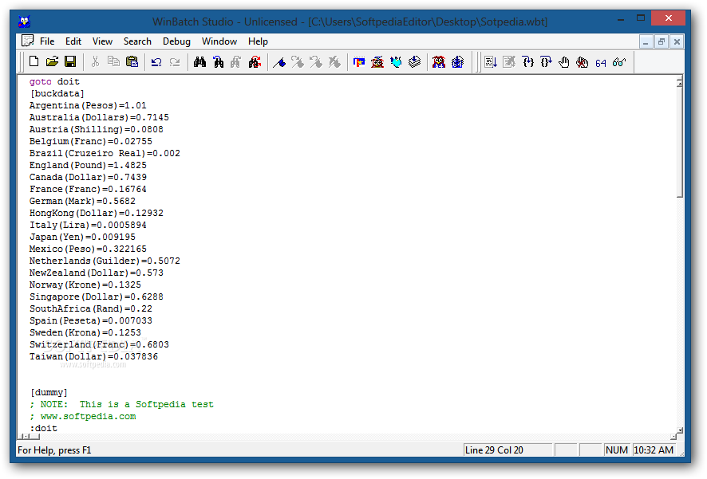Image resolution: width=707 pixels, height=479 pixels.
Task: Click the Step Into braces icon
Action: point(527,61)
